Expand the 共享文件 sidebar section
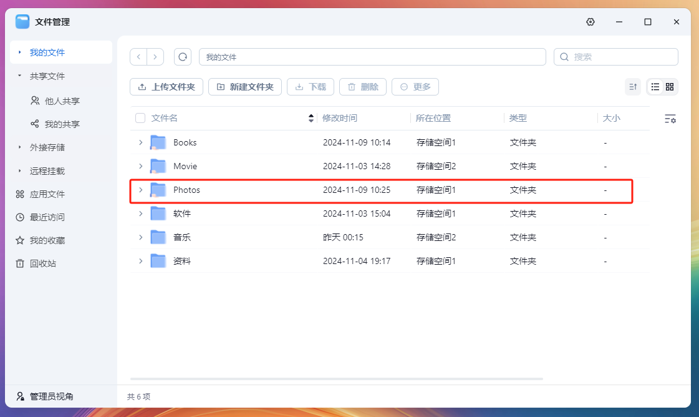Screen dimensions: 699x417 tap(49, 76)
